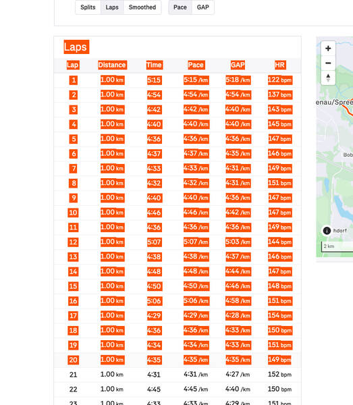Image resolution: width=353 pixels, height=405 pixels.
Task: Click the GAP column header in table
Action: tap(238, 65)
